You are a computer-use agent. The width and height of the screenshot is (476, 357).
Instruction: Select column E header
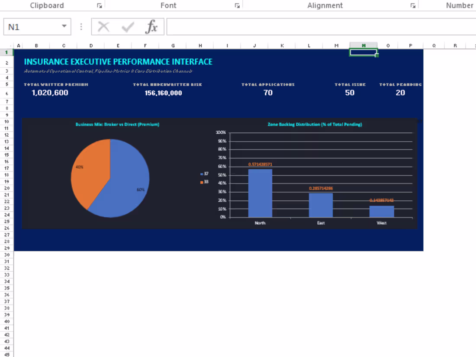[x=118, y=45]
